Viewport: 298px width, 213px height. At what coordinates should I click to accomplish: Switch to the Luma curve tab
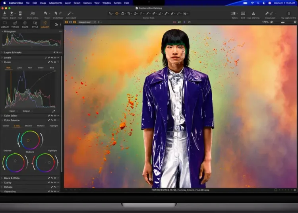19,68
